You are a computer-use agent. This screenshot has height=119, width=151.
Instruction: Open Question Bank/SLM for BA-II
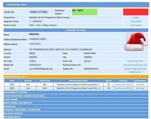pos(123,88)
